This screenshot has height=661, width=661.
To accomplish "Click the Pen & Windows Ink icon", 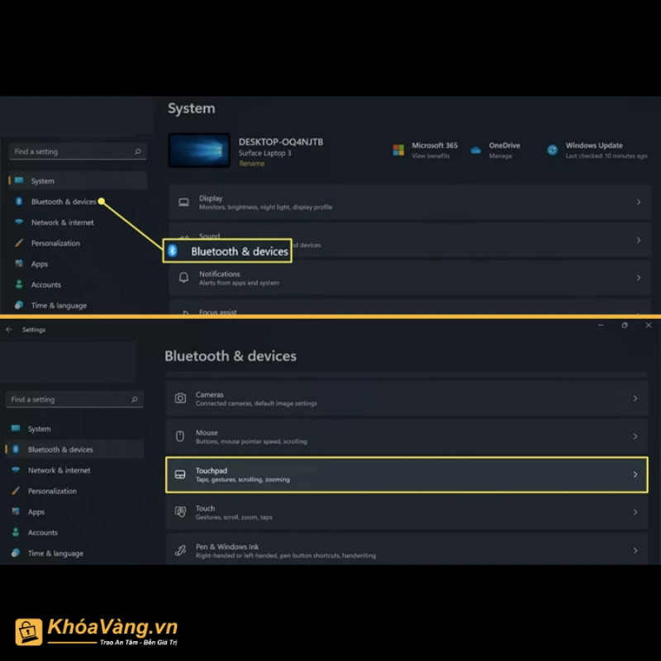I will pos(180,550).
